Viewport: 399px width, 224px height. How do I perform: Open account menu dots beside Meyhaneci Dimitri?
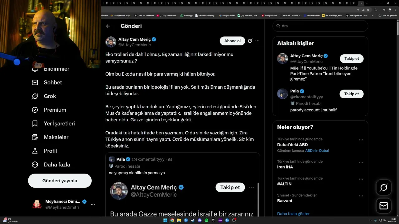(93, 204)
